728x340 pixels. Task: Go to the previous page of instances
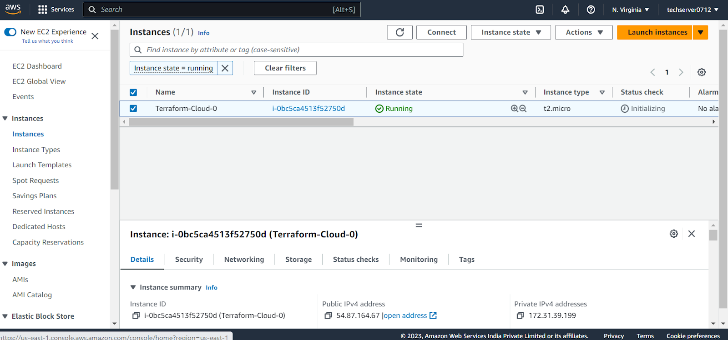pos(652,72)
